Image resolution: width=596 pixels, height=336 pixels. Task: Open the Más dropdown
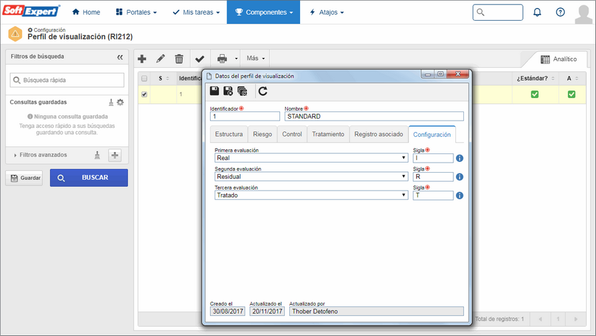point(255,59)
